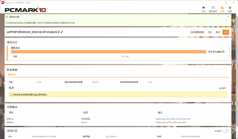Click the PCMark 10 logo
This screenshot has width=238, height=139.
25,10
